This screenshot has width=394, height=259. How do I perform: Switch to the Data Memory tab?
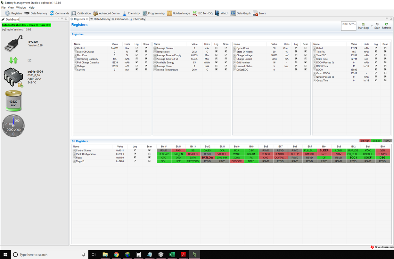pyautogui.click(x=100, y=19)
